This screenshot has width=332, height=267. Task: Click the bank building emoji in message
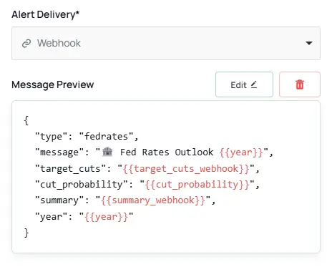pyautogui.click(x=107, y=152)
